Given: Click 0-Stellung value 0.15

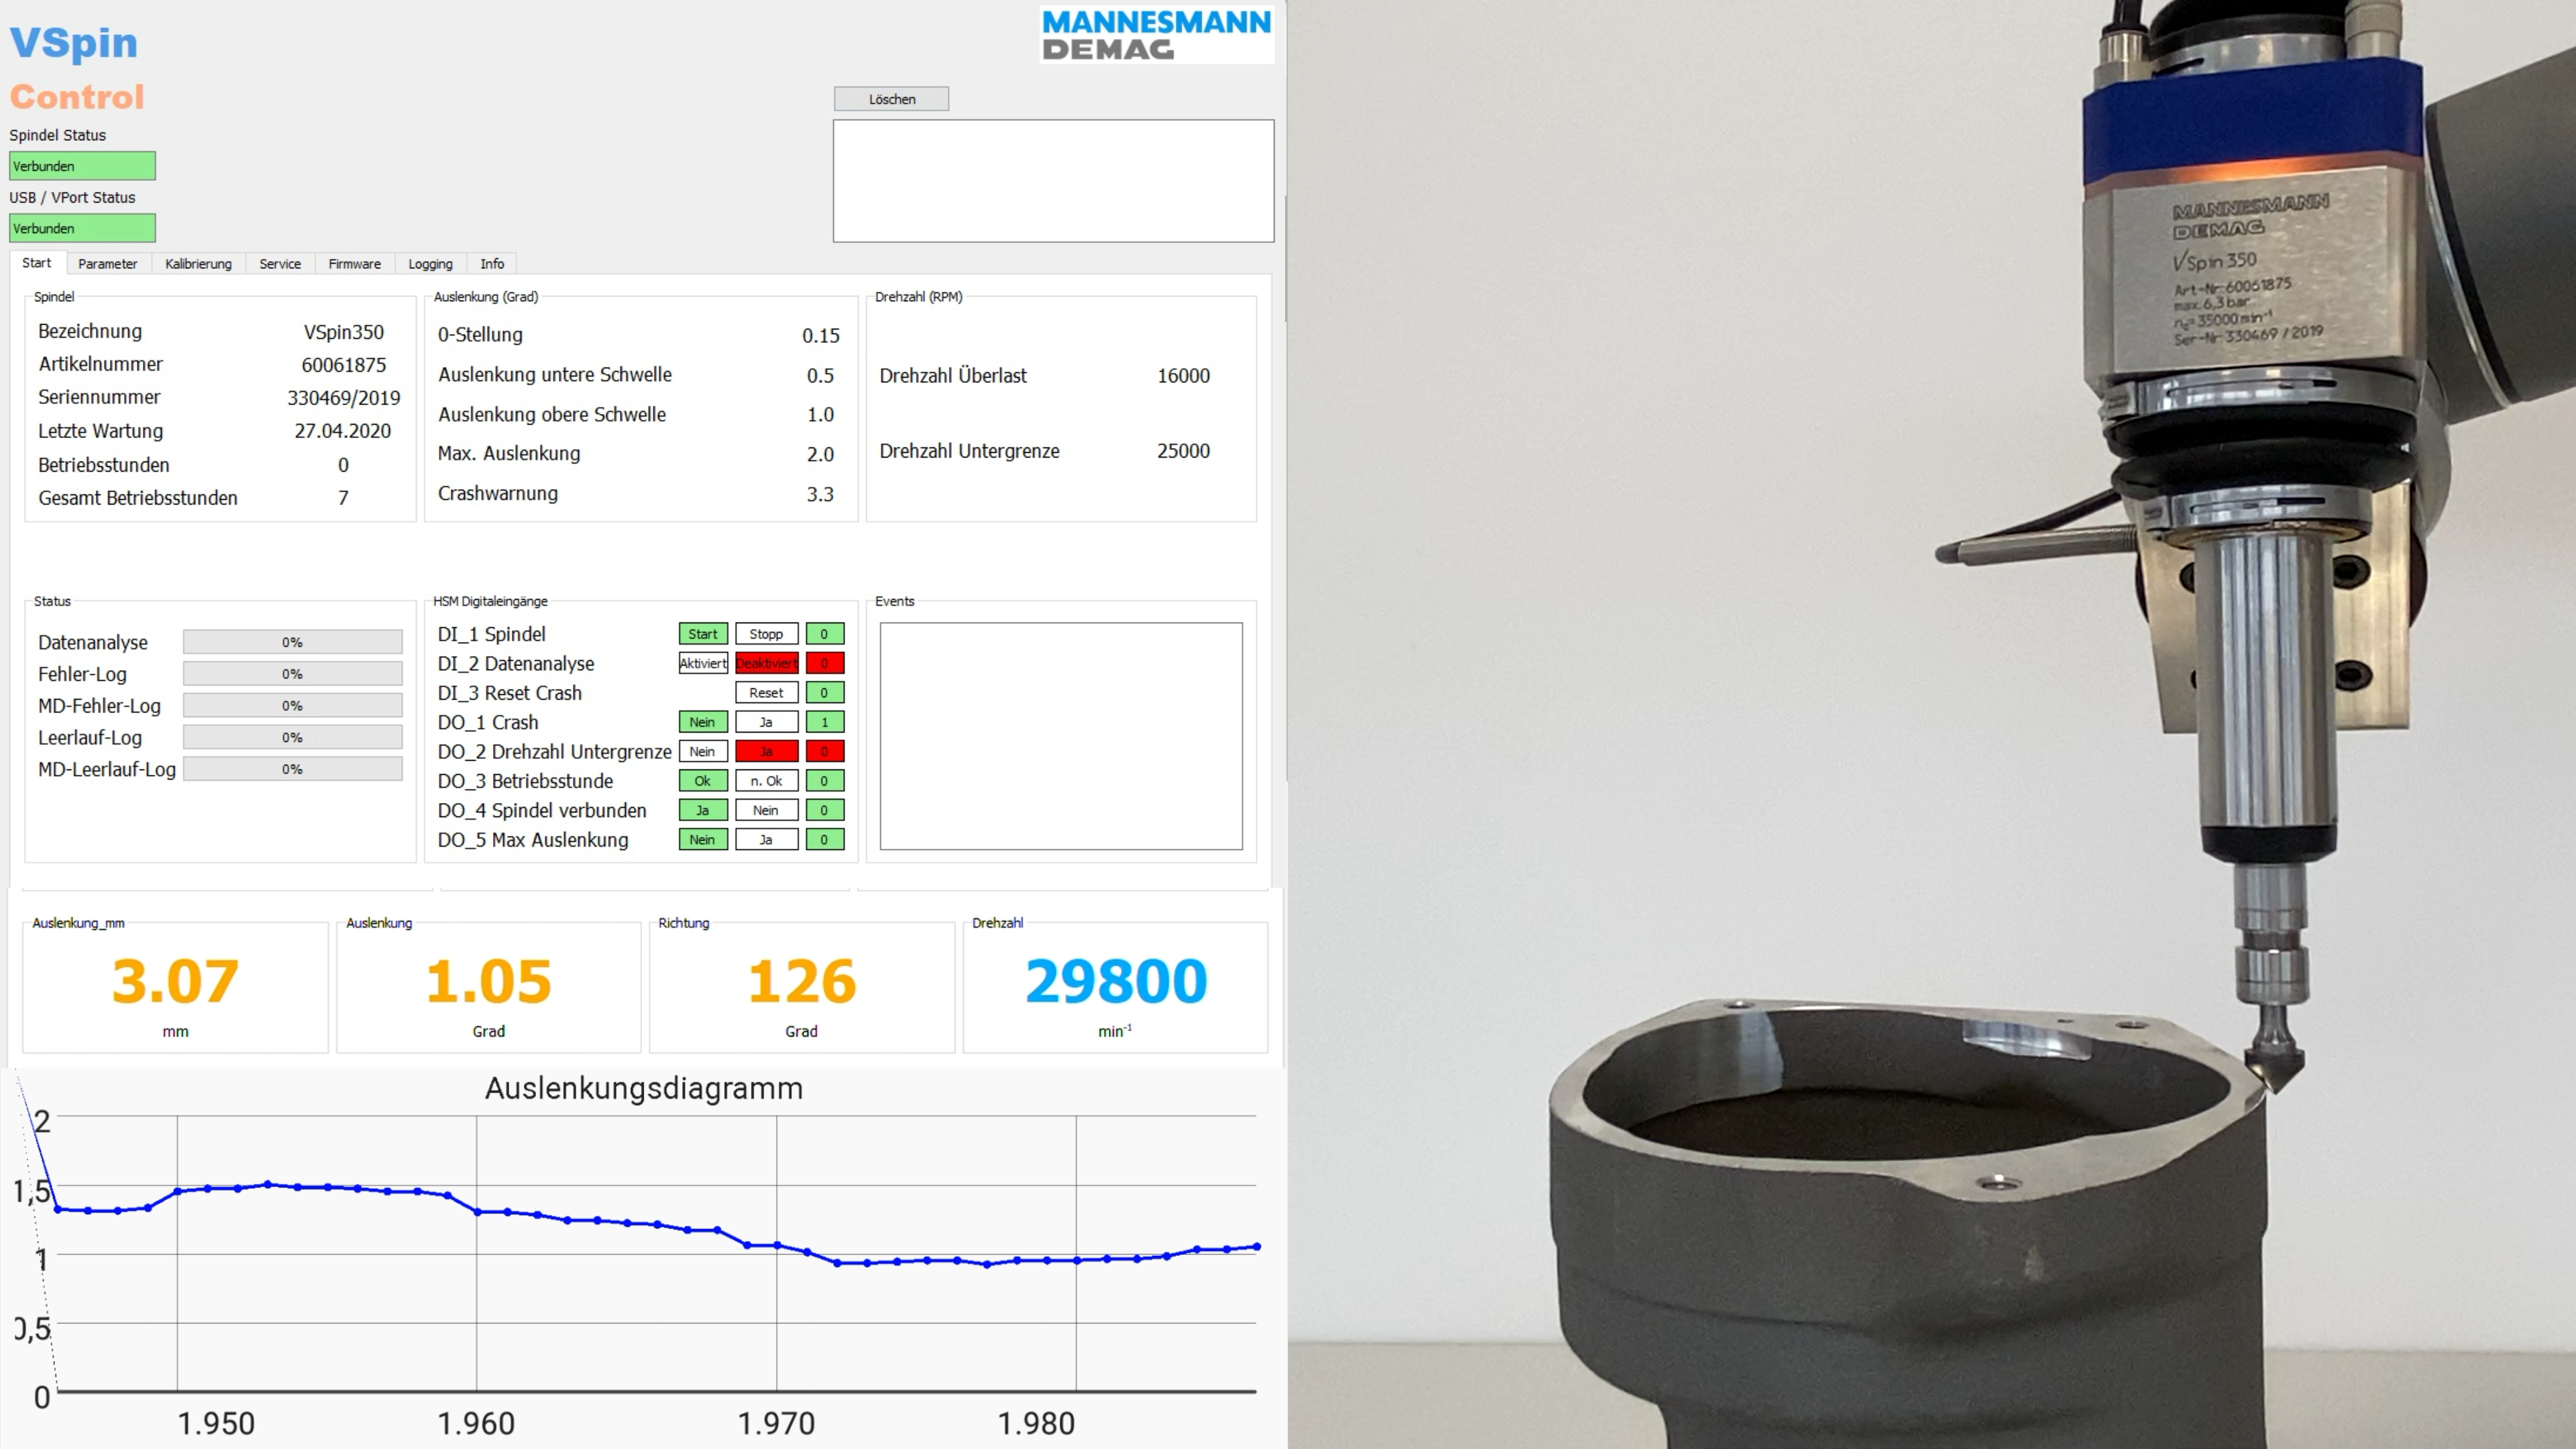Looking at the screenshot, I should coord(821,336).
